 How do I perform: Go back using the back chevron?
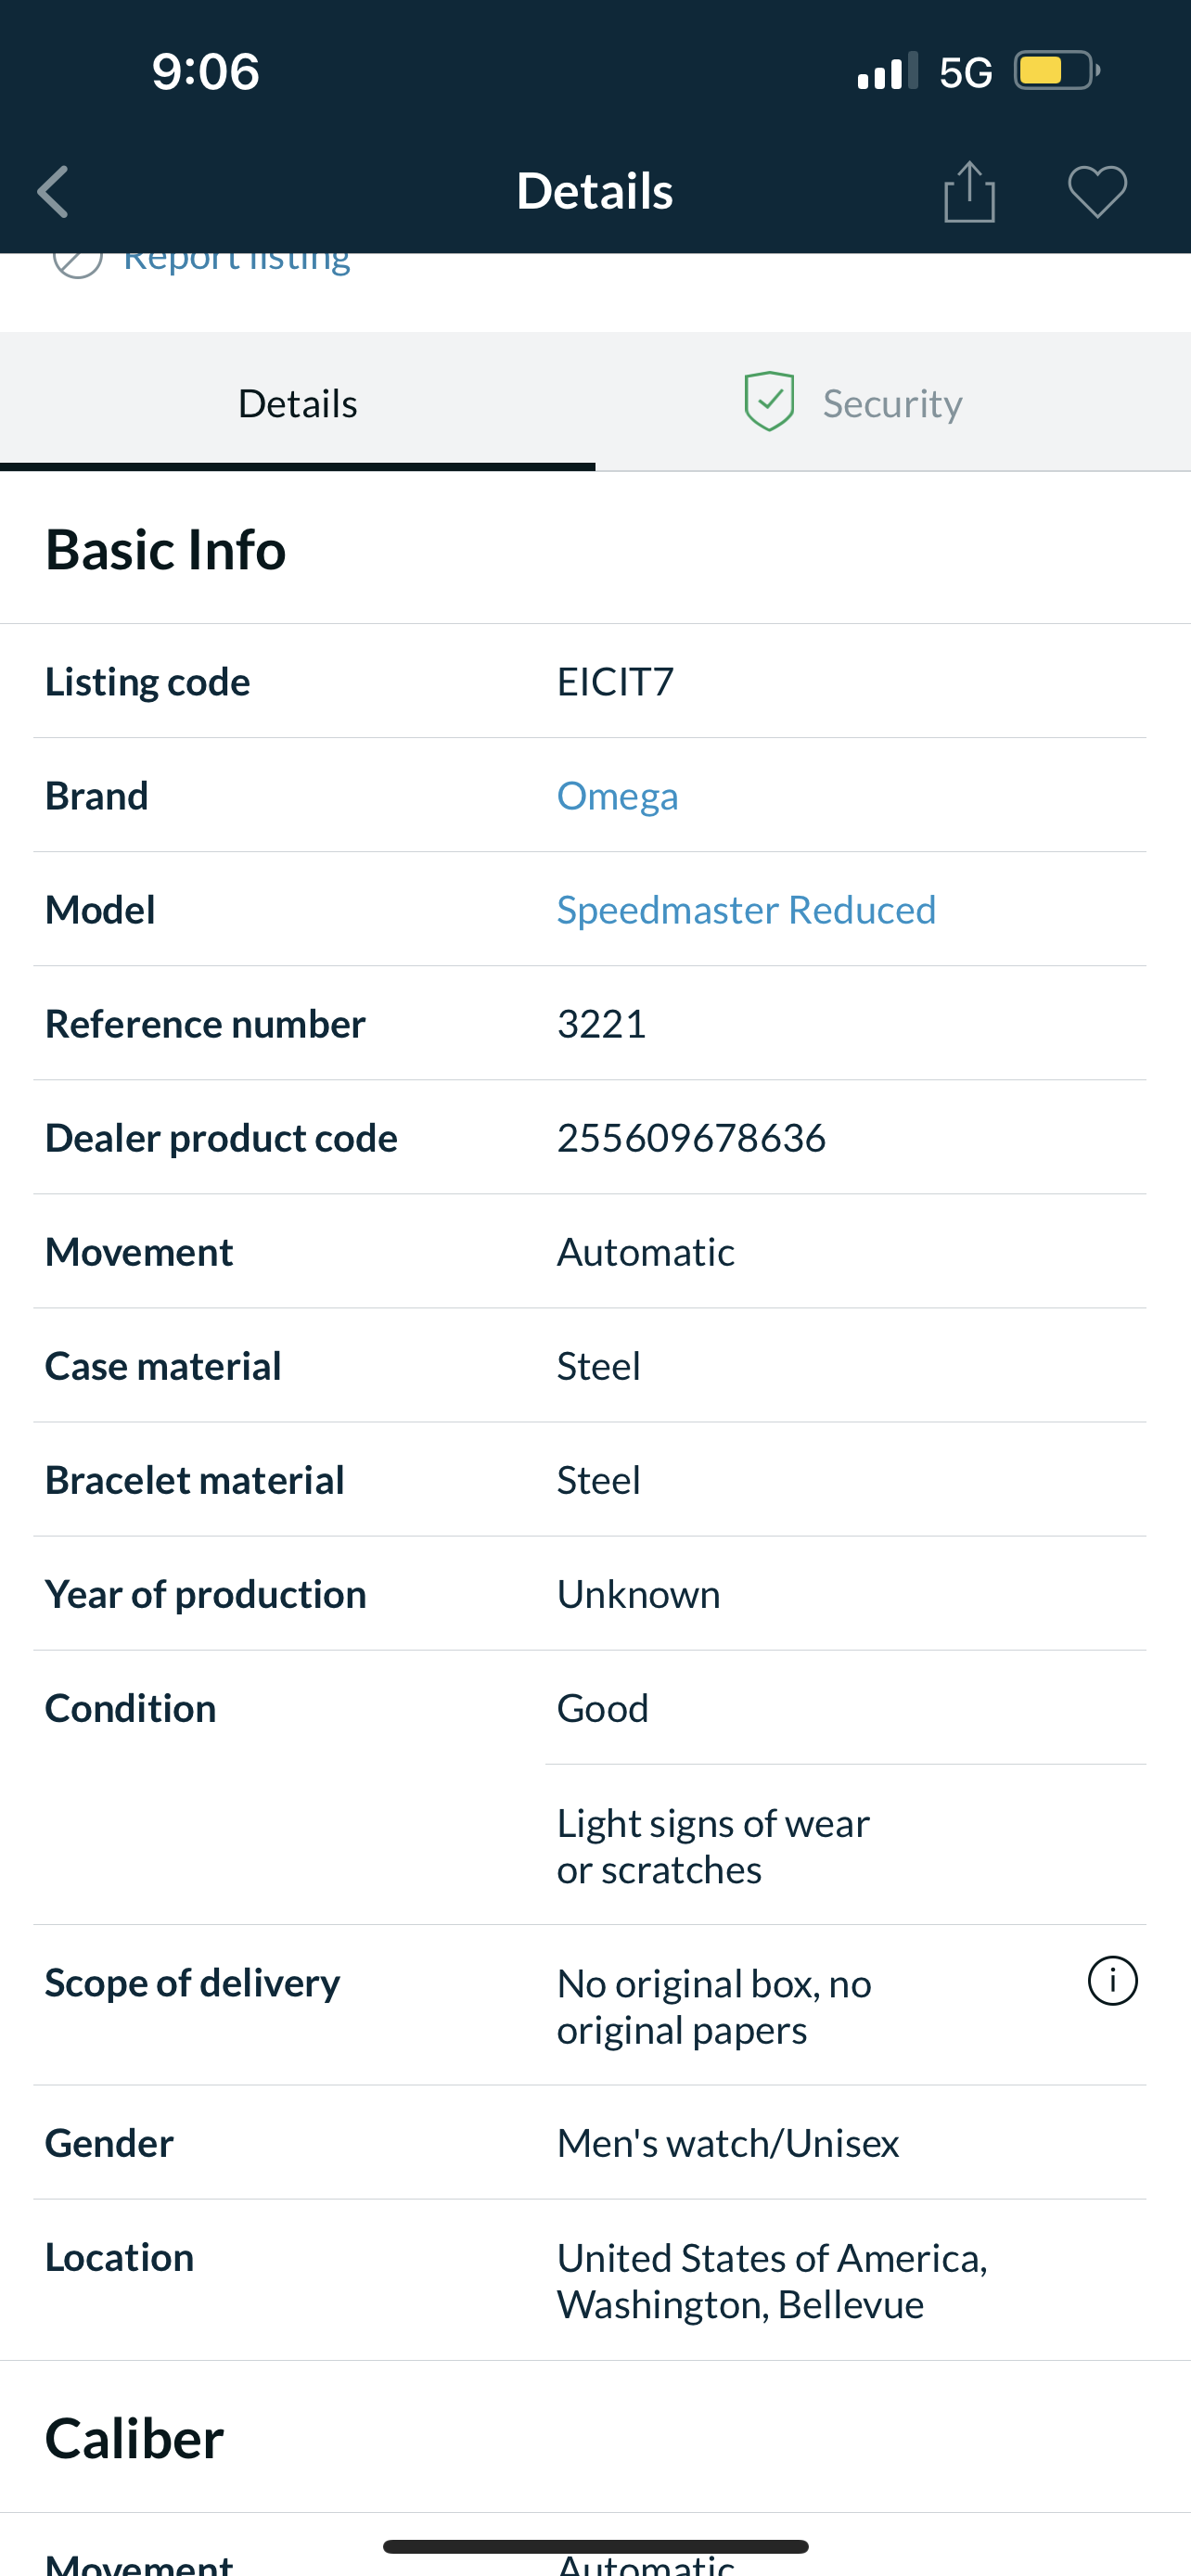pyautogui.click(x=53, y=191)
